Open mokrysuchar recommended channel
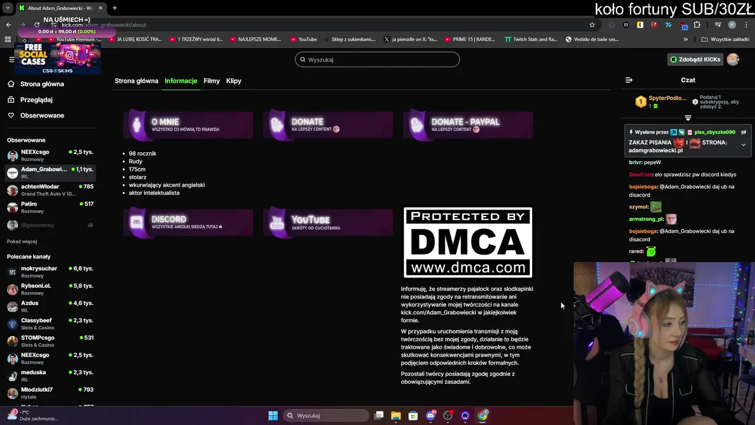The width and height of the screenshot is (755, 425). click(50, 272)
